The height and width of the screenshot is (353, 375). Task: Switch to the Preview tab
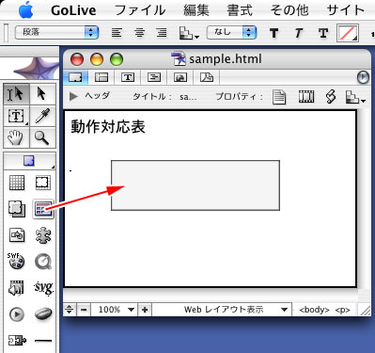click(180, 77)
